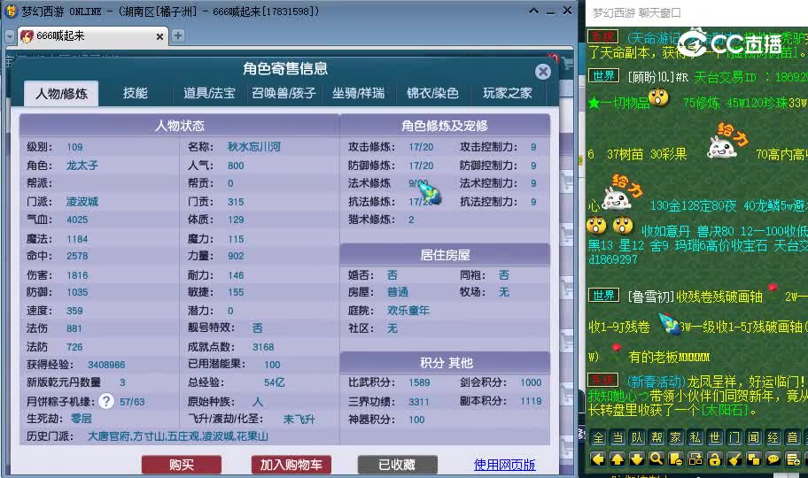The image size is (808, 478).
Task: Click the [太阳石] item link in chat
Action: (726, 410)
